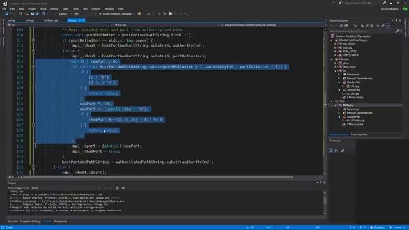Toggle word wrap in the Output panel

pos(123,188)
